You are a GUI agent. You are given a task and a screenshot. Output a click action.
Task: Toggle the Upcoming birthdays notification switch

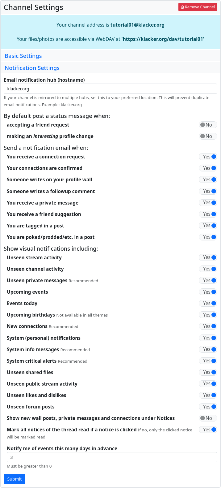208,315
